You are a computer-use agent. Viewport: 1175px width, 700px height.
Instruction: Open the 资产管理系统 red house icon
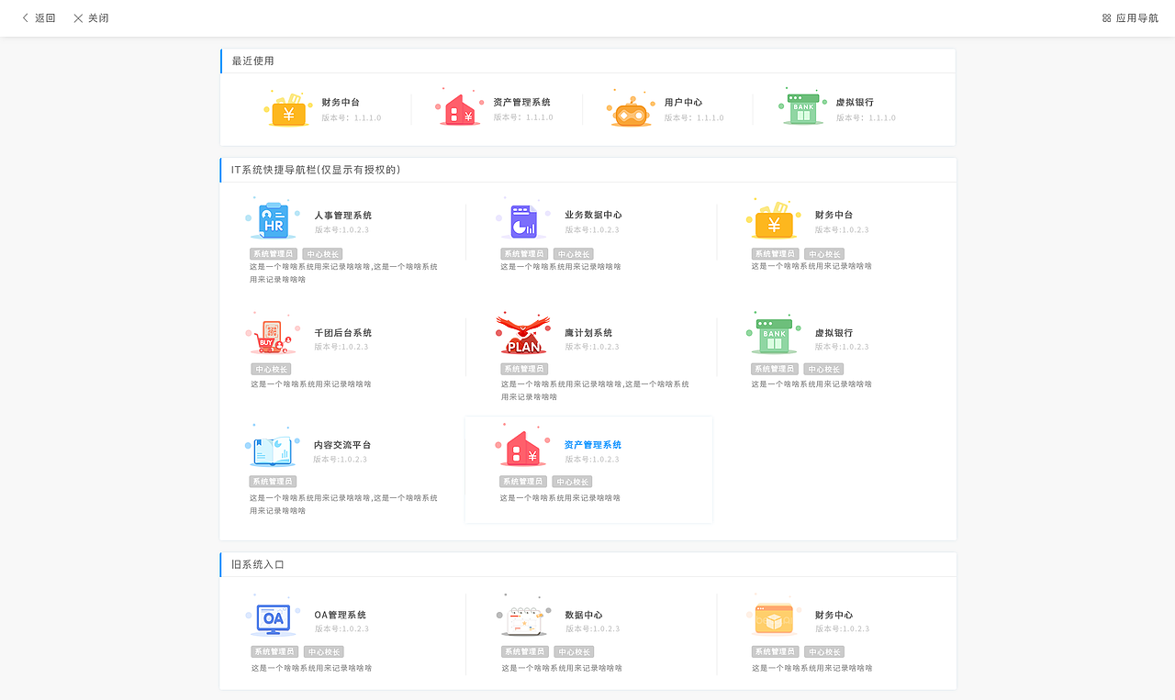522,448
